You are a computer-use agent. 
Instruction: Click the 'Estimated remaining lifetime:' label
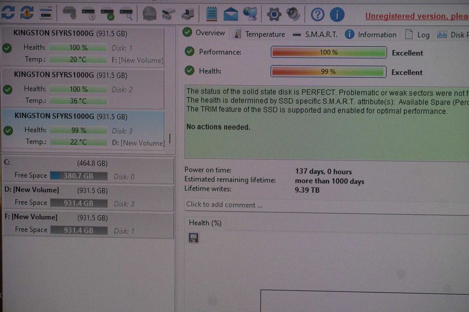230,180
